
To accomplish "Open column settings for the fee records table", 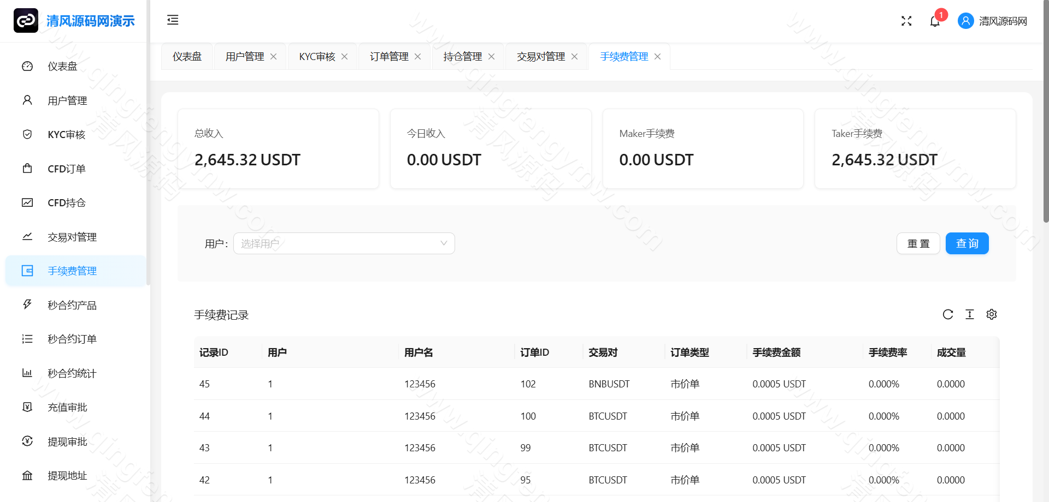I will point(992,314).
